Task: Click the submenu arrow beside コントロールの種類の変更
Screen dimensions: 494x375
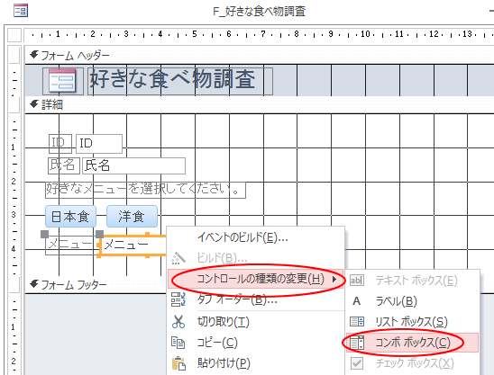Action: 334,279
